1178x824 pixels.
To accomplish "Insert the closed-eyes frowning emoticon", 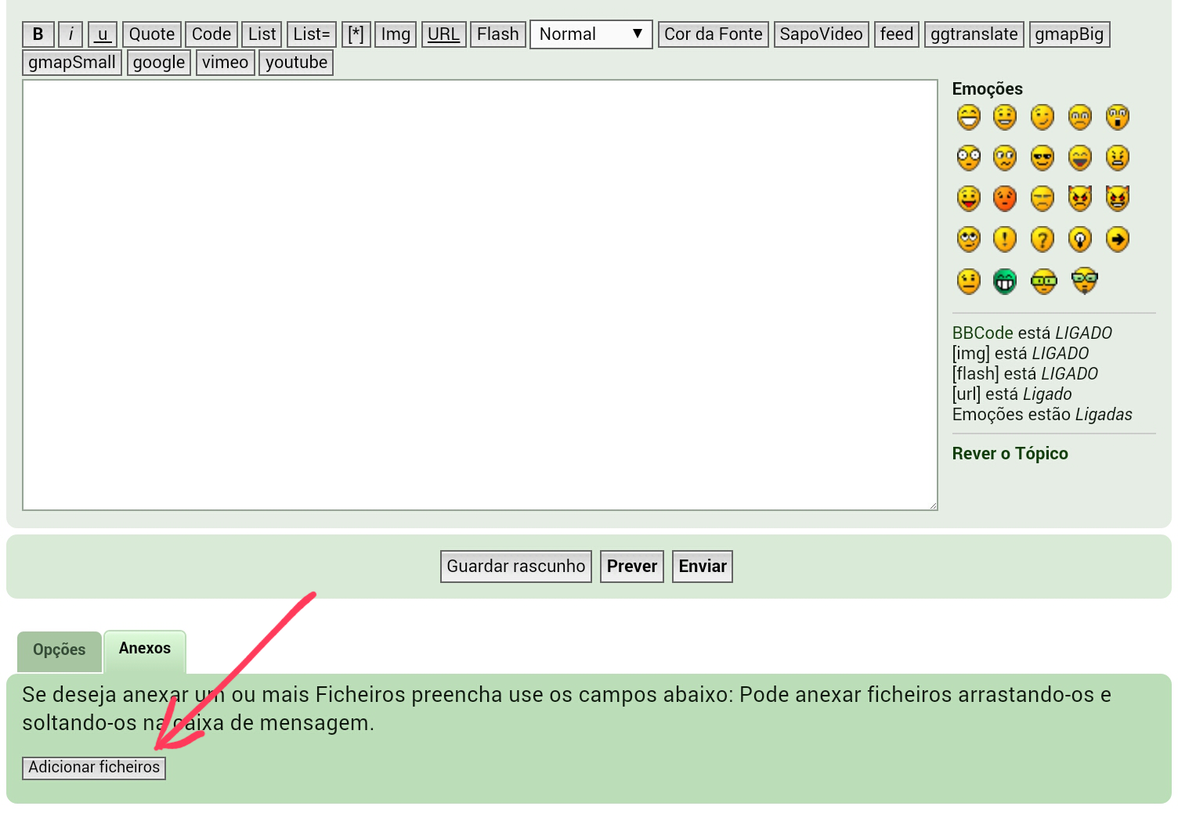I will point(1042,199).
